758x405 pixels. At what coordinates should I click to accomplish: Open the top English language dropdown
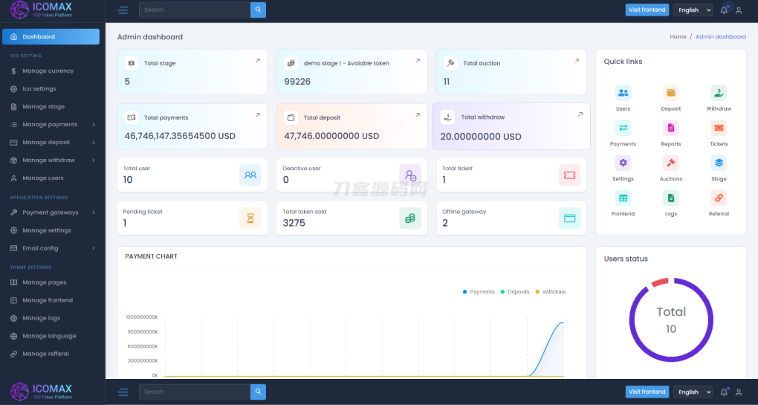[693, 10]
